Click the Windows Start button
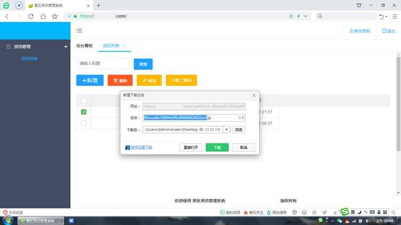 coord(7,220)
